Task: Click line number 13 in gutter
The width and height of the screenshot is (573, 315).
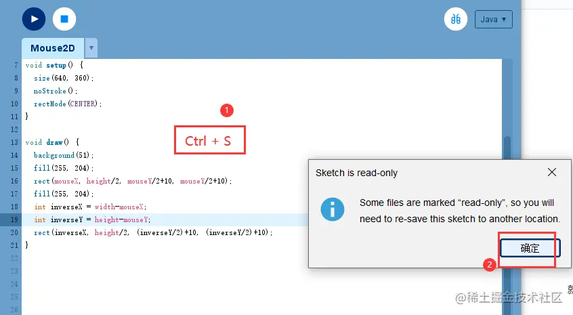Action: [x=14, y=142]
